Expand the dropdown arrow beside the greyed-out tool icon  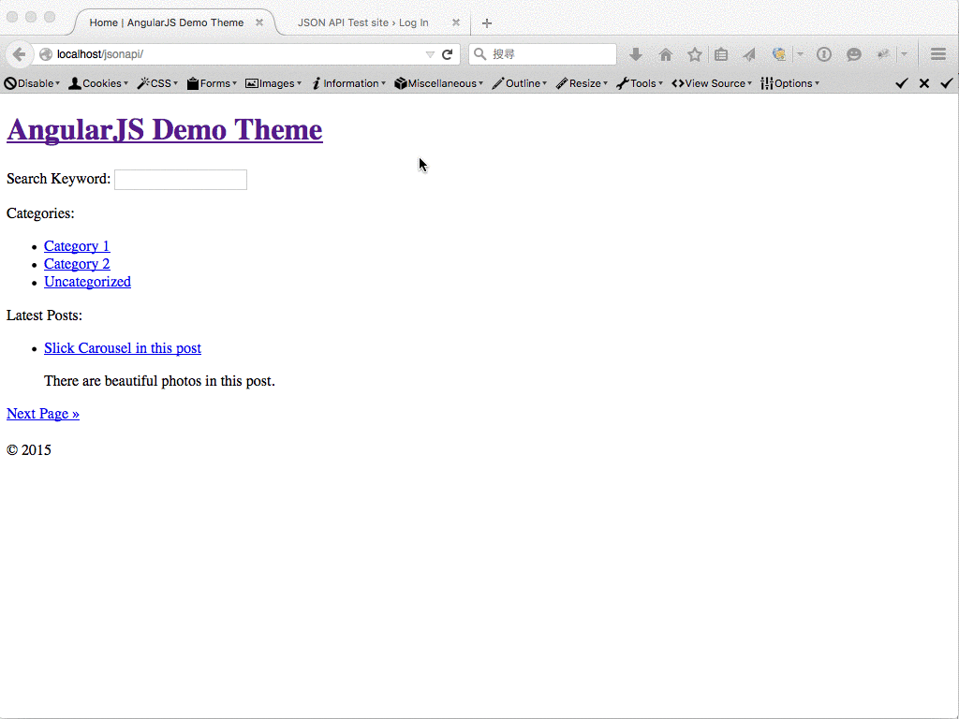(904, 54)
